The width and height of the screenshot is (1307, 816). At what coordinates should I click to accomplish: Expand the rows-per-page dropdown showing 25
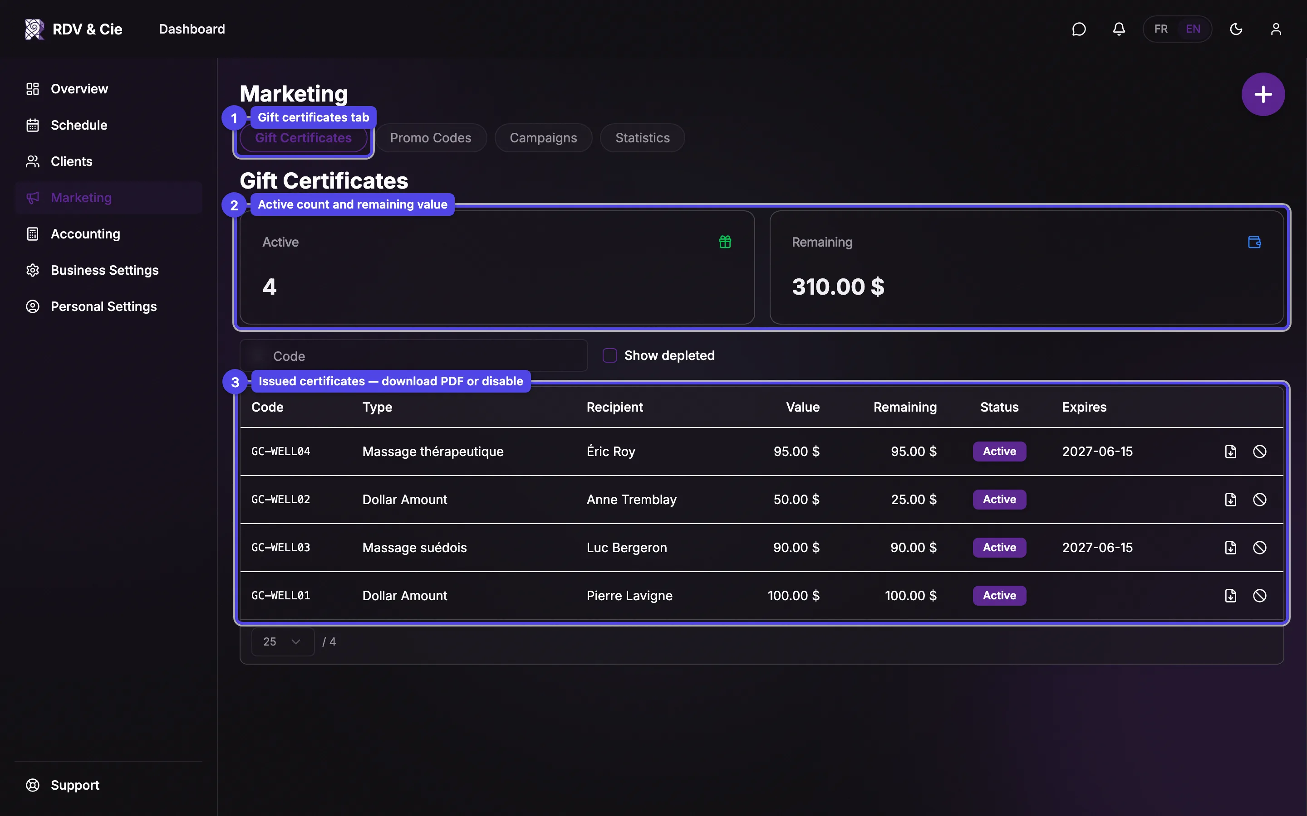click(x=282, y=641)
